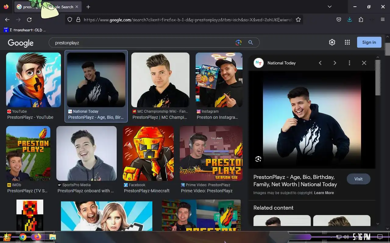Open the PrestonPlayz National Today title link

295,181
